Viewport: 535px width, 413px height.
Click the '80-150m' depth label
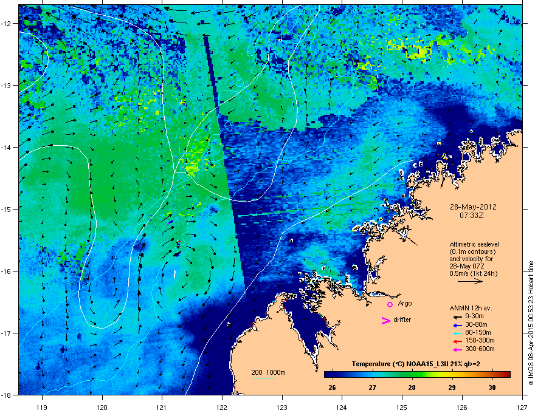[478, 332]
